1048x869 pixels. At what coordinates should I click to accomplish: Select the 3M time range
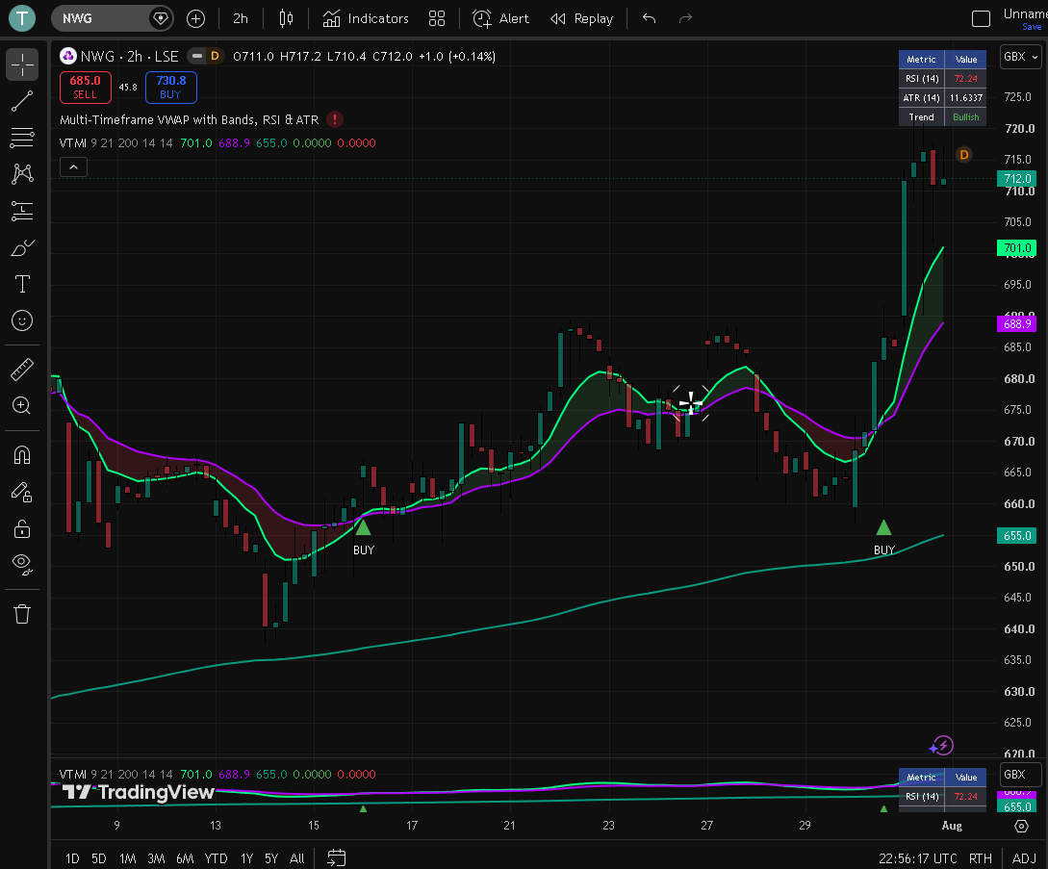coord(156,858)
